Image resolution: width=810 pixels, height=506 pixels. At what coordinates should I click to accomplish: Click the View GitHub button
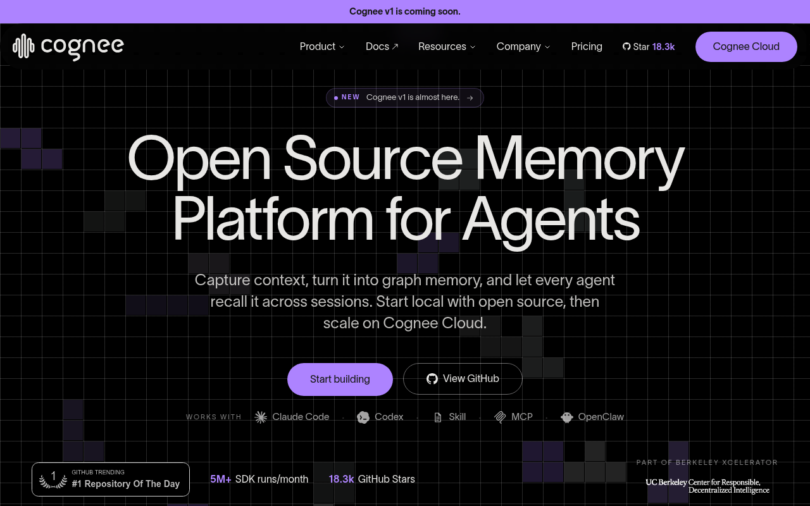pyautogui.click(x=463, y=379)
